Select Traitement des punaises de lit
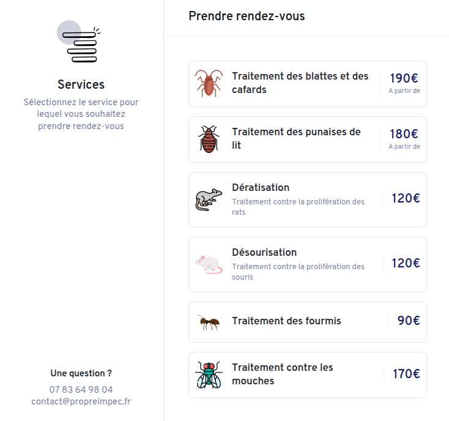The width and height of the screenshot is (449, 421). tap(297, 139)
